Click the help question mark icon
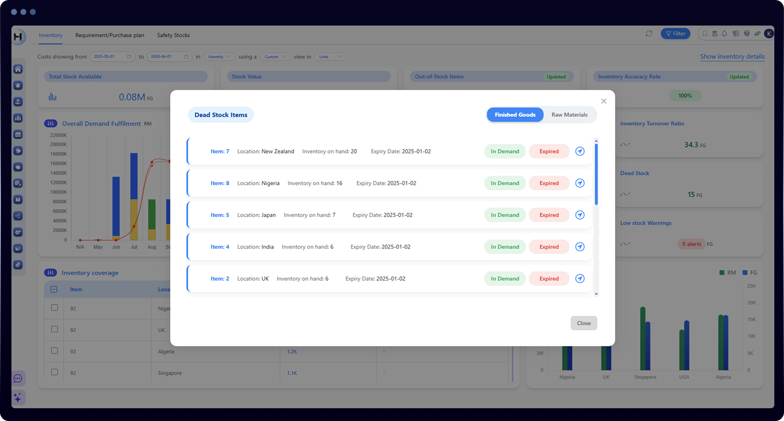Image resolution: width=784 pixels, height=421 pixels. 747,33
